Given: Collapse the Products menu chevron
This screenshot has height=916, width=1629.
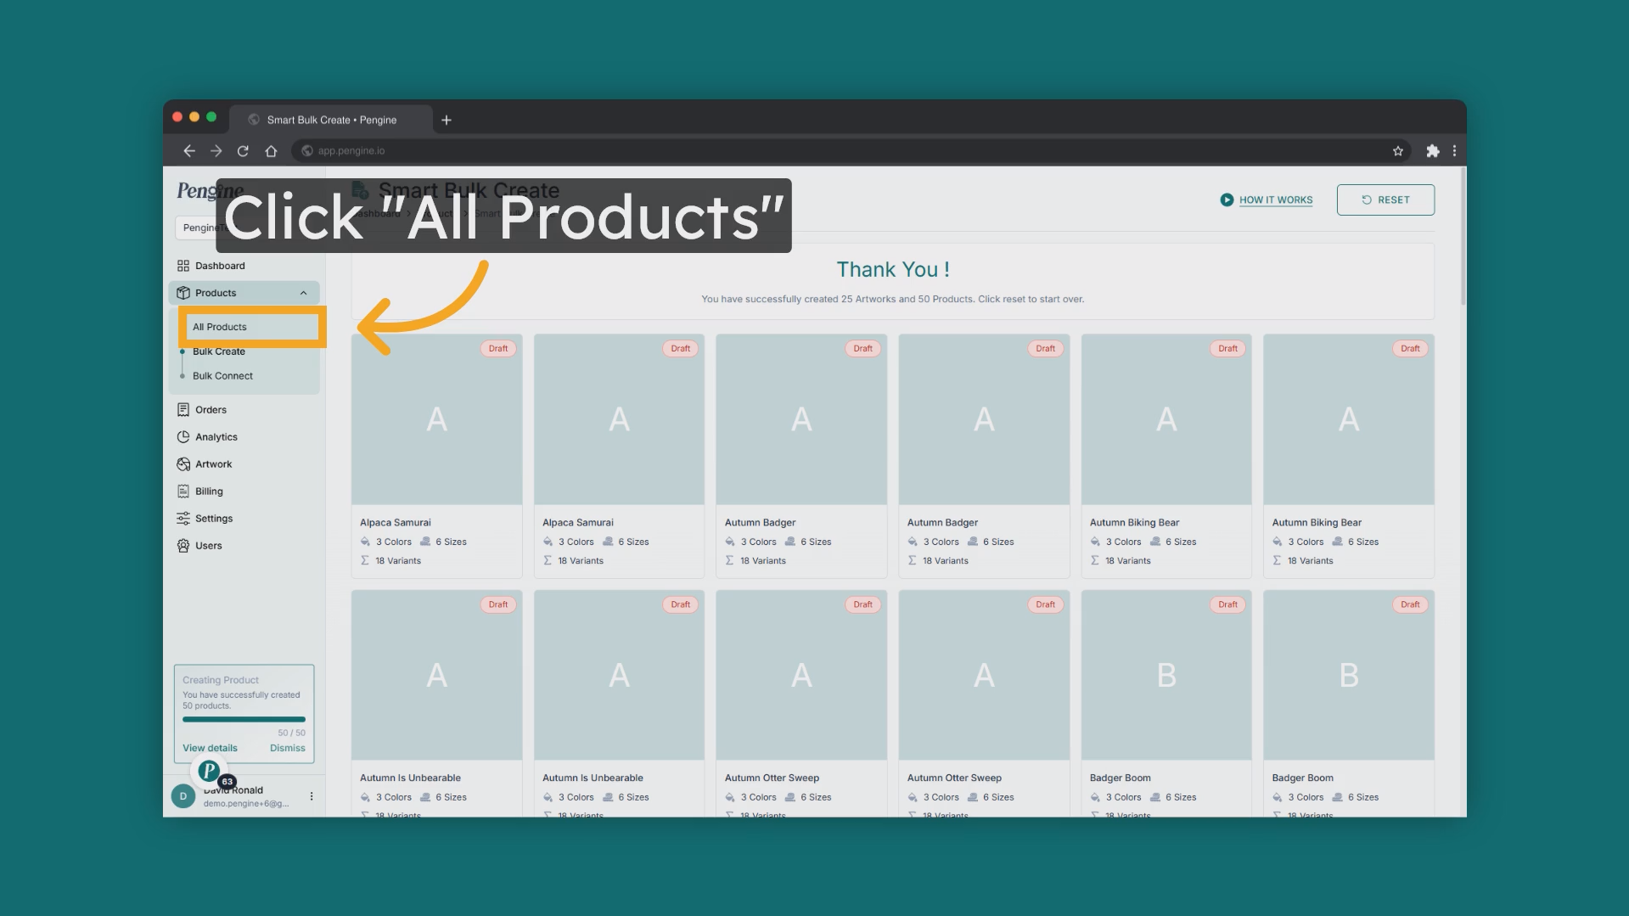Looking at the screenshot, I should (303, 293).
